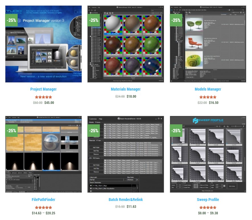Click the star rating under Models Manager

(x=208, y=97)
